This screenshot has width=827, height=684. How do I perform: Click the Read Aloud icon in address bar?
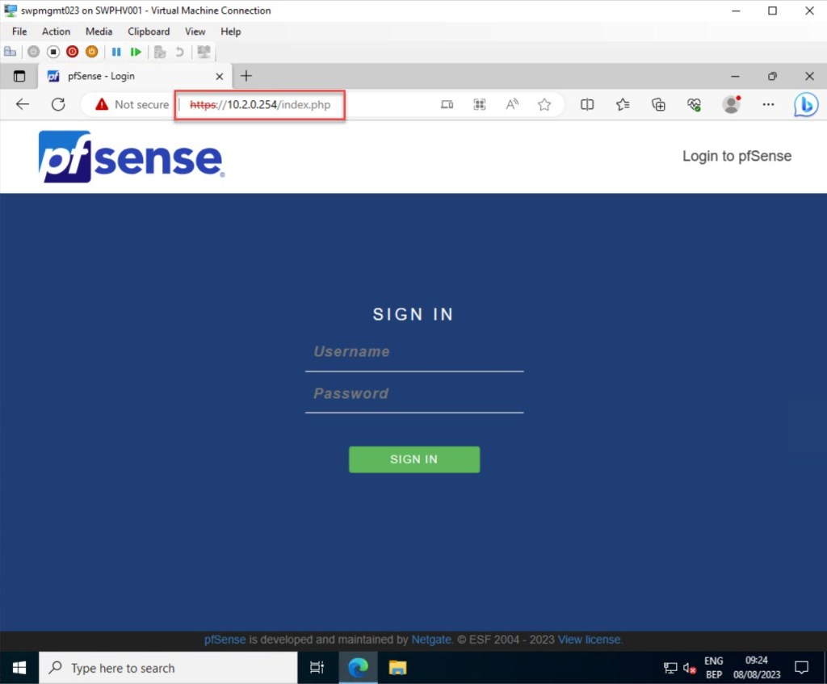click(x=512, y=104)
